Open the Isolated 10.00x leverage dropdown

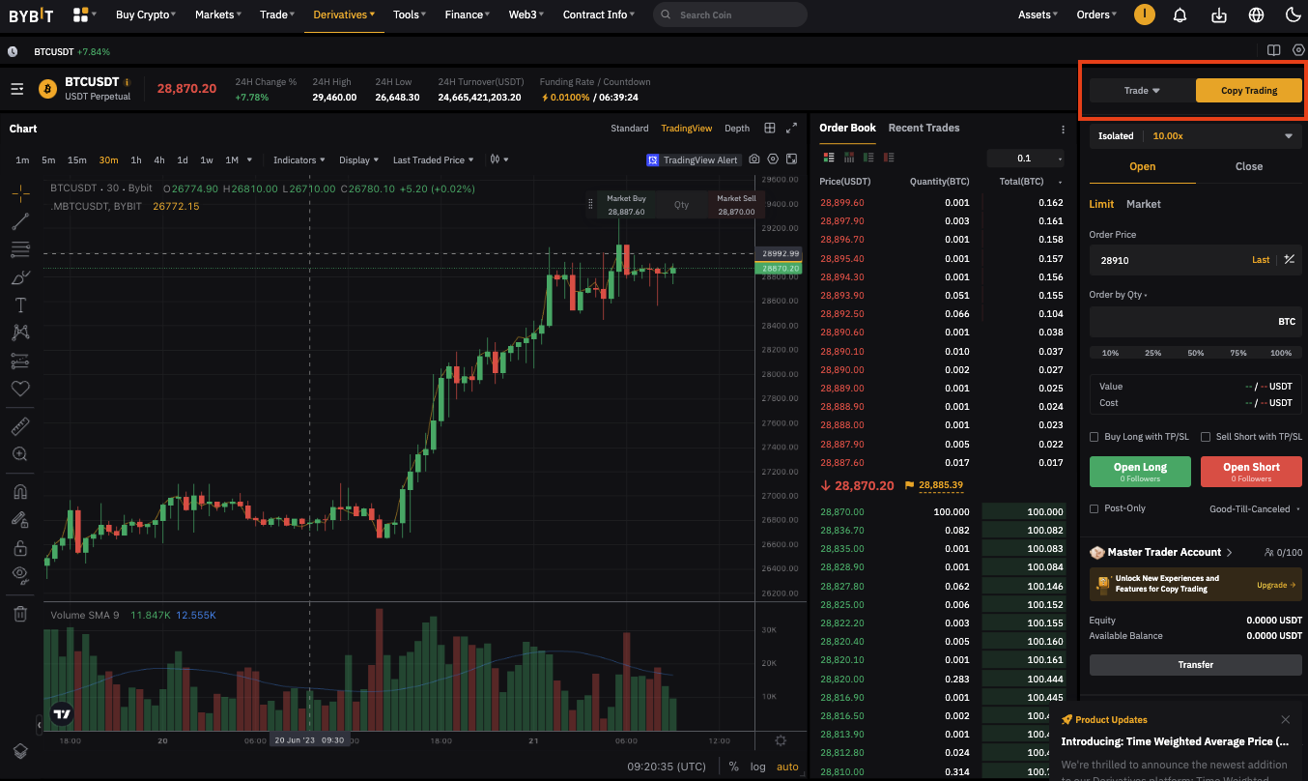pos(1195,136)
